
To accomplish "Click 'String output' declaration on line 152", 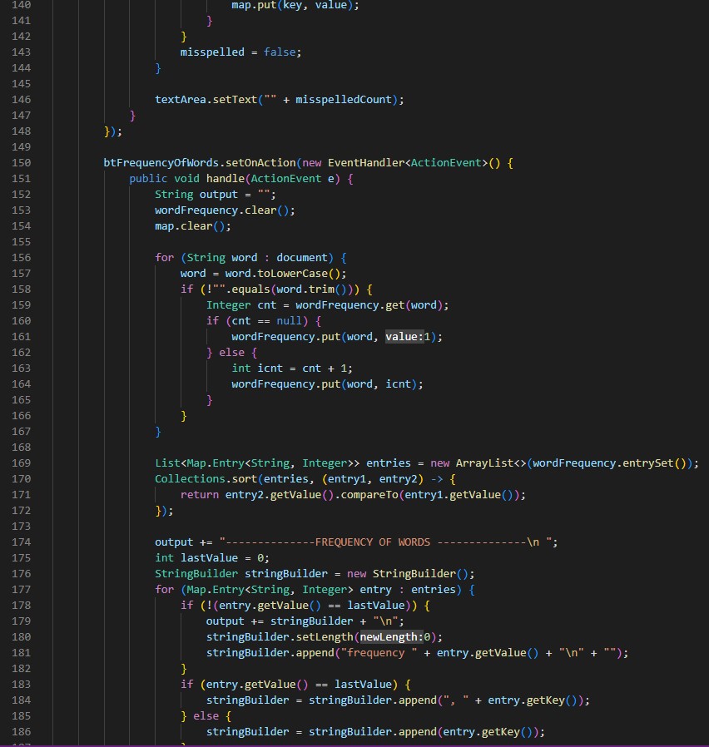I will (x=196, y=195).
